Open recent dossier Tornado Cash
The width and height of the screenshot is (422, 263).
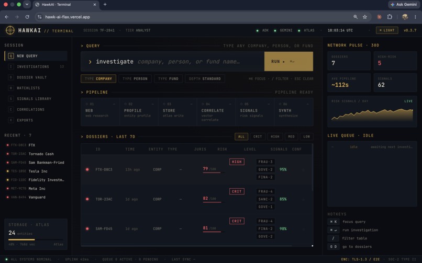coord(36,154)
